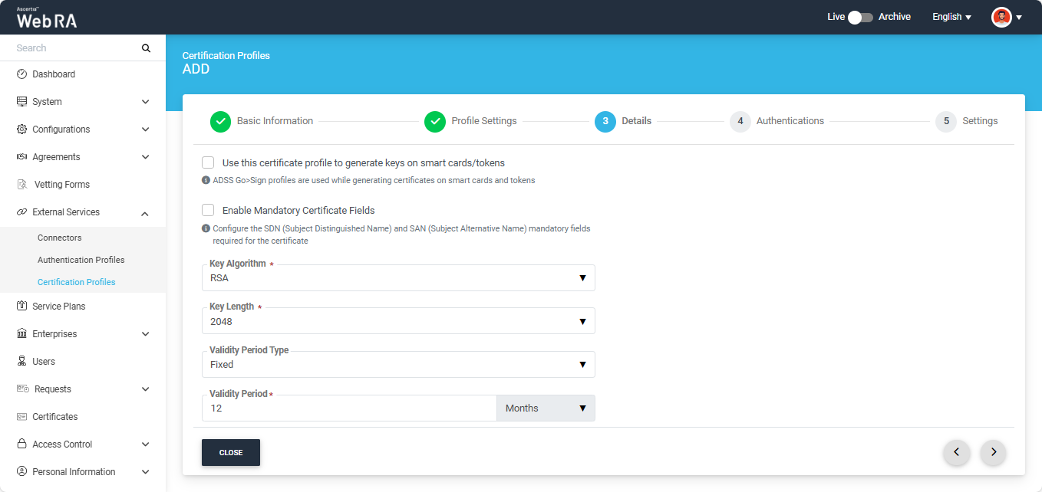This screenshot has height=492, width=1042.
Task: Select the Connectors submenu item
Action: click(60, 238)
